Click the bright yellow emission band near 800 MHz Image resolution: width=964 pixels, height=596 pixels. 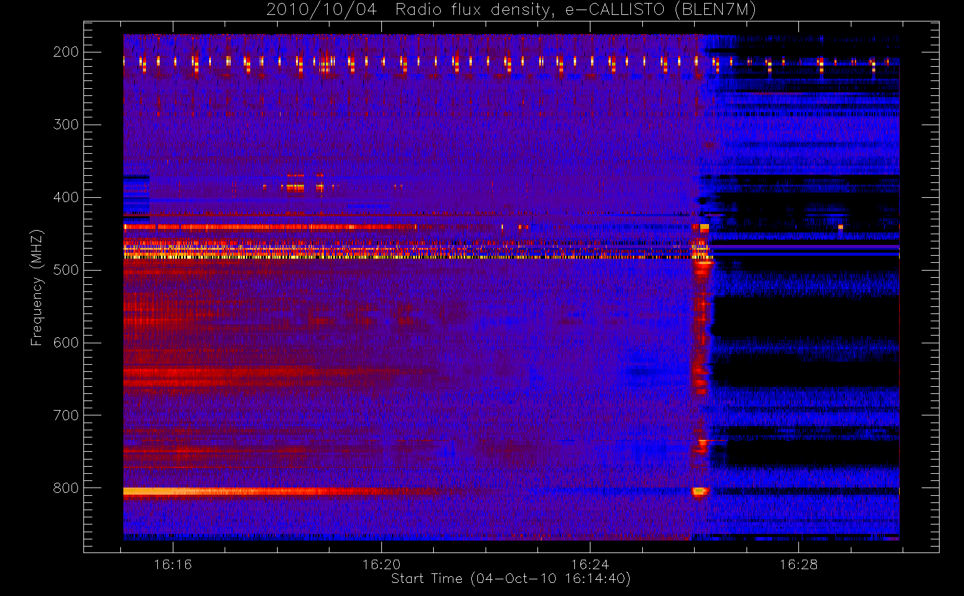pos(256,491)
